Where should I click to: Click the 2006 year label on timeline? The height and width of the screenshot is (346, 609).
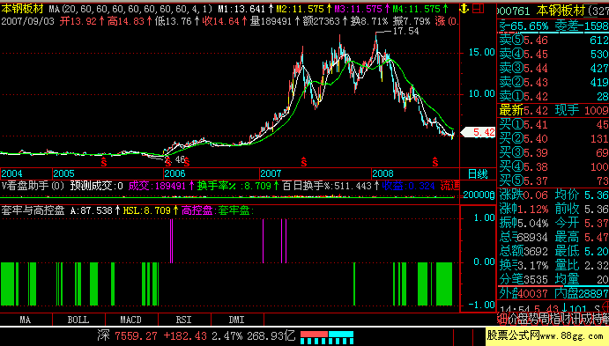click(x=175, y=173)
